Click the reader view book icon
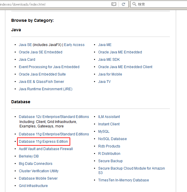This screenshot has width=187, height=192. [x=114, y=4]
